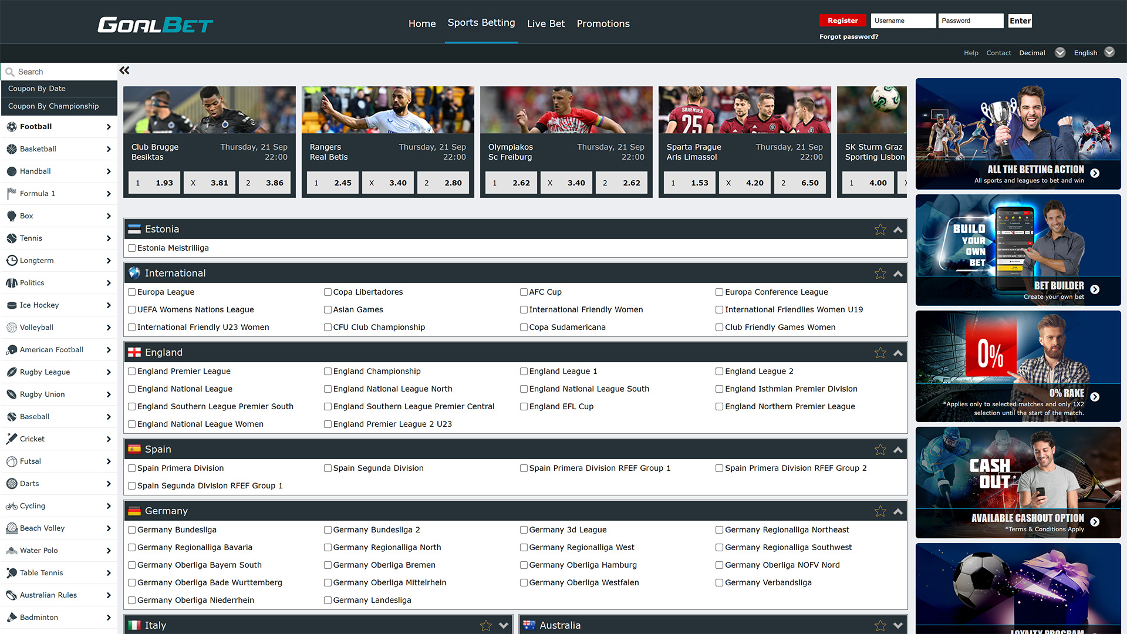Click the Badminton shuttlecock icon
This screenshot has height=634, width=1127.
tap(12, 618)
